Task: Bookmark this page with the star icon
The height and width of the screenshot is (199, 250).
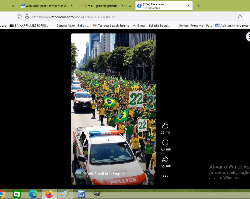Action: click(x=239, y=17)
